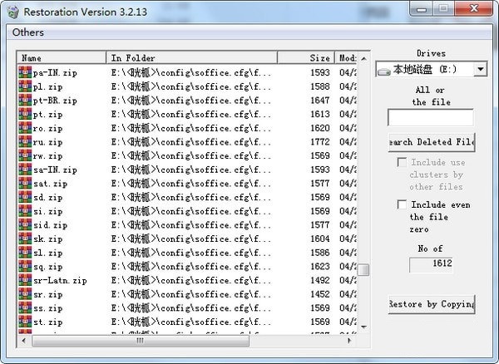Viewport: 499px width, 364px height.
Task: Click the file name filter text field
Action: pyautogui.click(x=431, y=118)
